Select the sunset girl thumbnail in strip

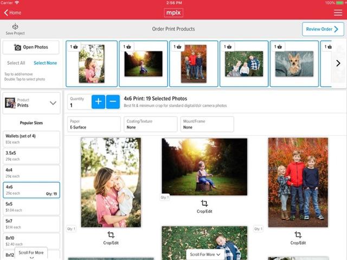[x=143, y=64]
